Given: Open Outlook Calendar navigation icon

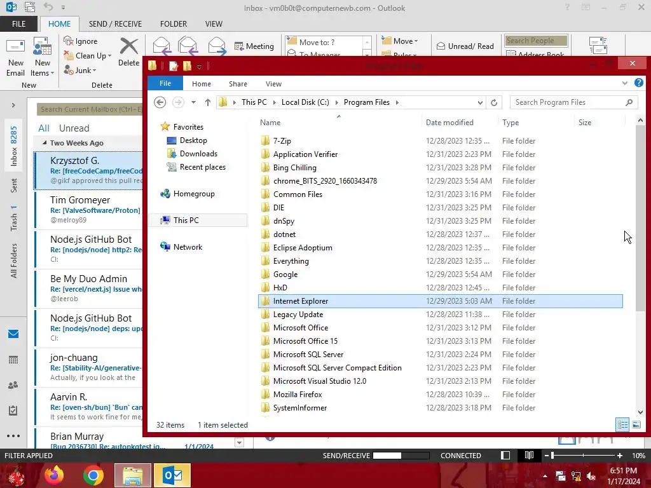Looking at the screenshot, I should point(13,360).
